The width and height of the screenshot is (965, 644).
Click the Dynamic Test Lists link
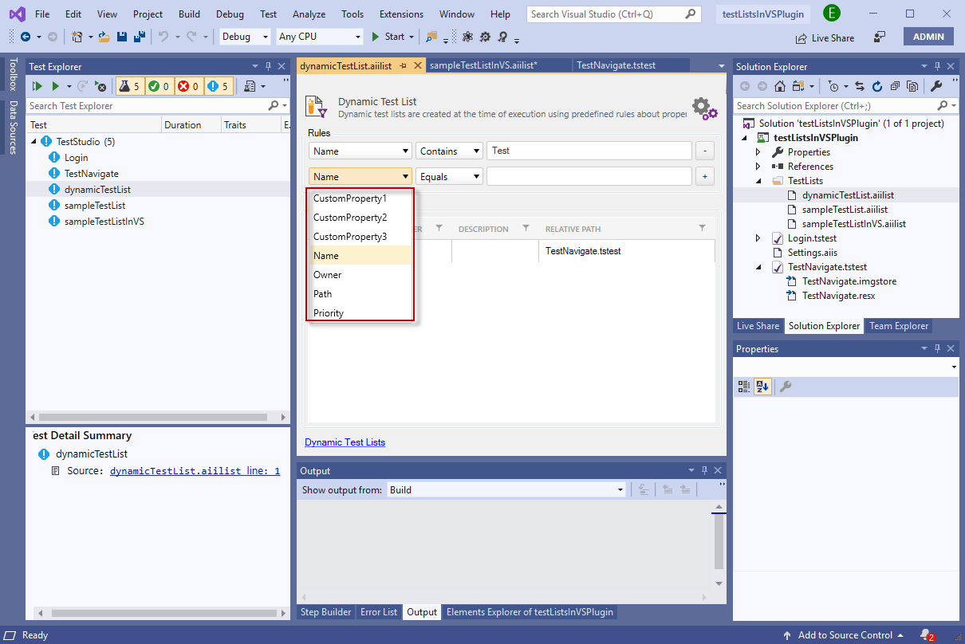click(345, 442)
